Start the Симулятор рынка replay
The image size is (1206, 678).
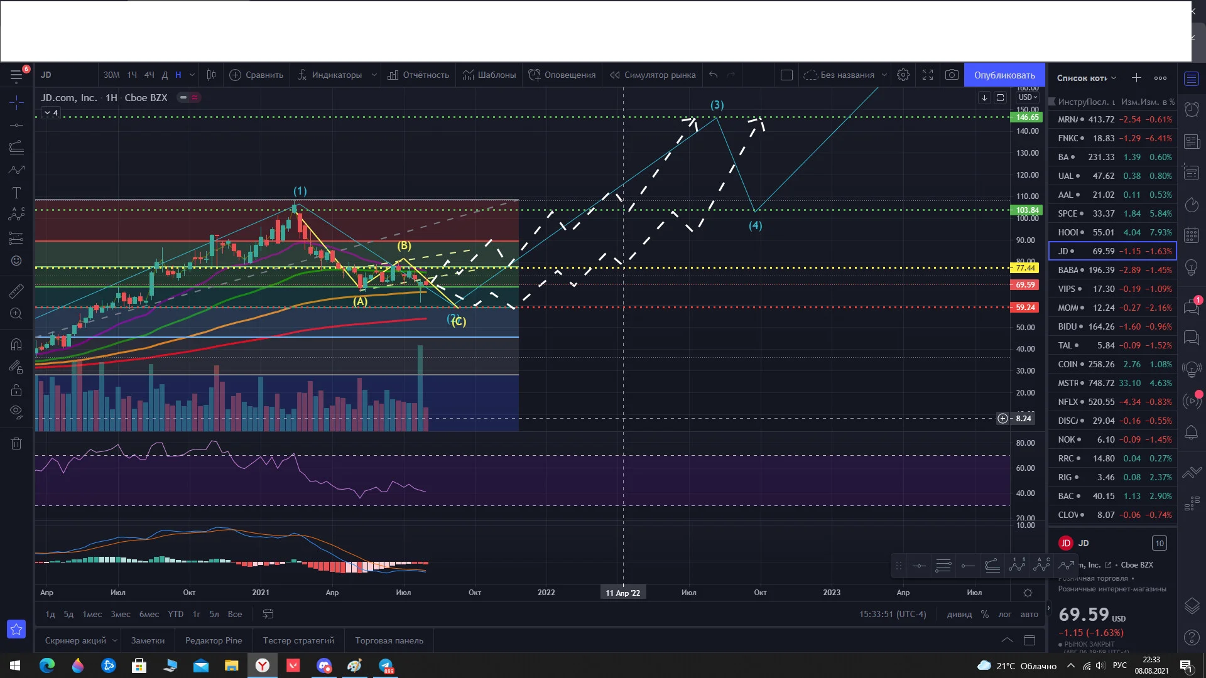653,75
